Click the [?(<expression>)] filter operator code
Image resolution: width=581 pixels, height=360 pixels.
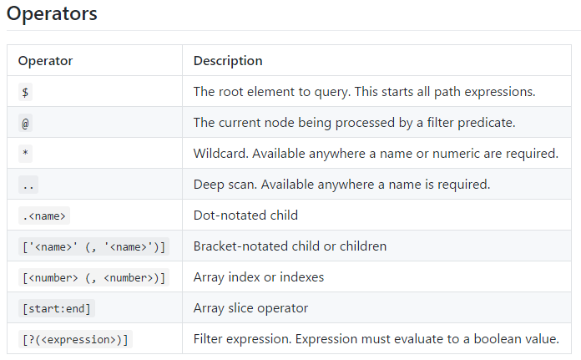(x=75, y=339)
